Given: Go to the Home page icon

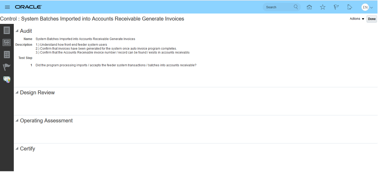Looking at the screenshot, I should 309,7.
